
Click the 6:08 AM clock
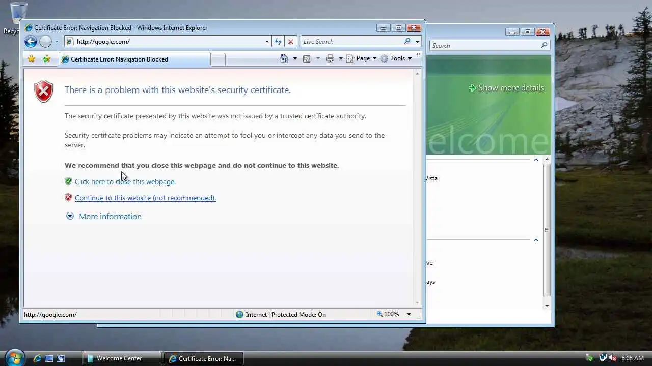(633, 358)
